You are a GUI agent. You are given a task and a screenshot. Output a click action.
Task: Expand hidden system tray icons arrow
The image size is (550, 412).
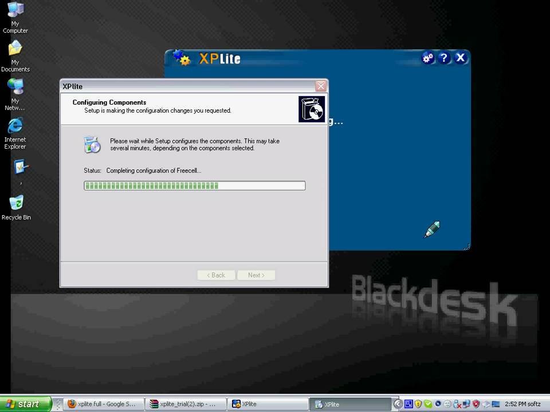pos(398,404)
